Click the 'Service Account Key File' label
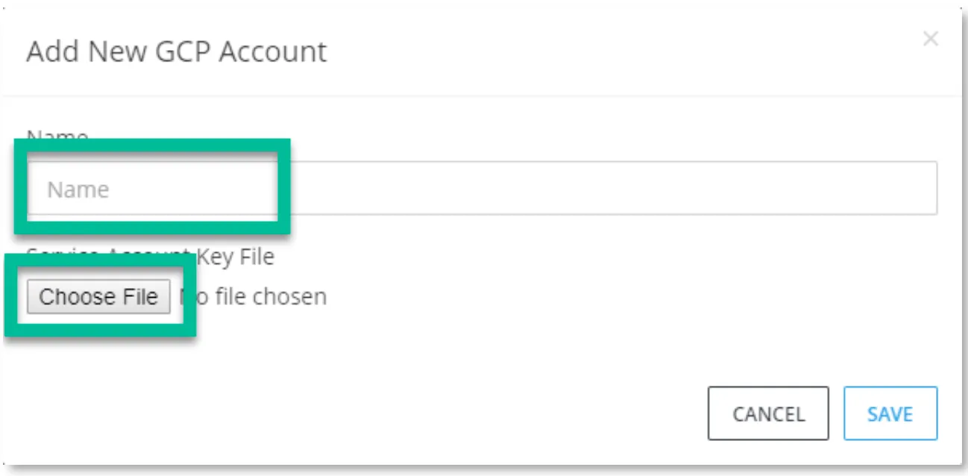 151,257
